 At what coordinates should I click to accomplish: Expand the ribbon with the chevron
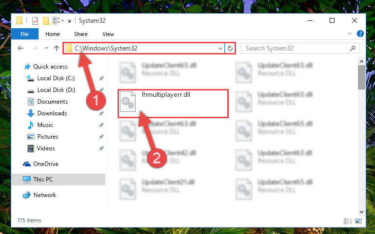(x=350, y=34)
